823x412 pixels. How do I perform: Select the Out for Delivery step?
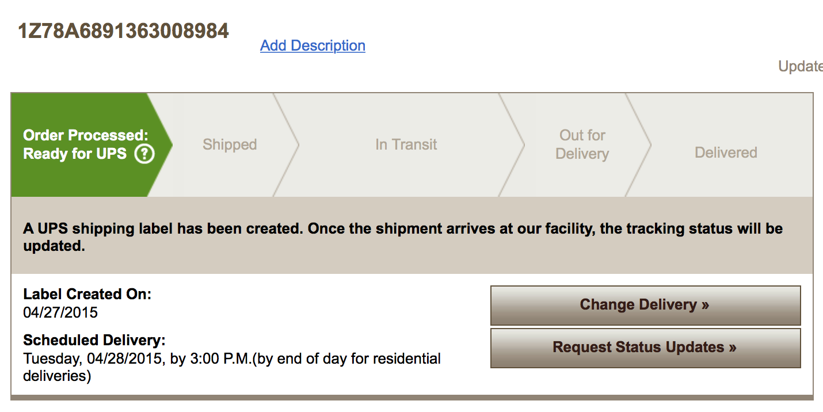coord(582,144)
